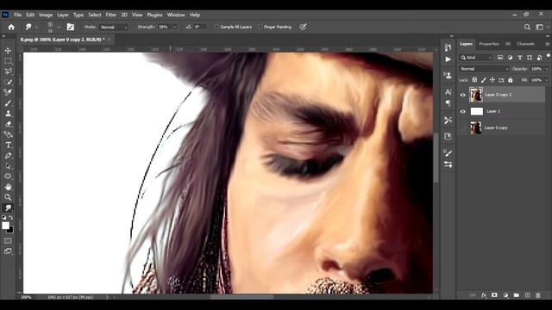Open the Fill dropdown arrow
The width and height of the screenshot is (552, 310).
(x=547, y=80)
